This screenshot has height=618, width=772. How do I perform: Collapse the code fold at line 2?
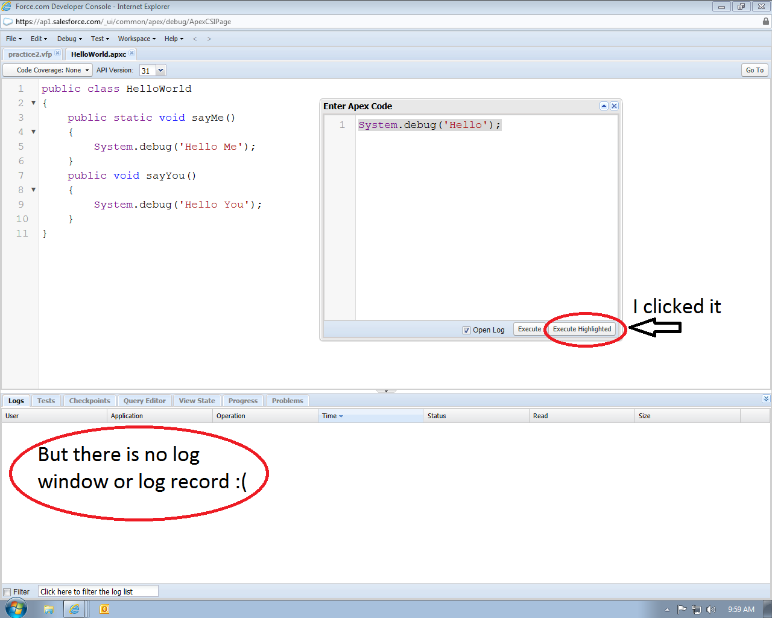[34, 103]
